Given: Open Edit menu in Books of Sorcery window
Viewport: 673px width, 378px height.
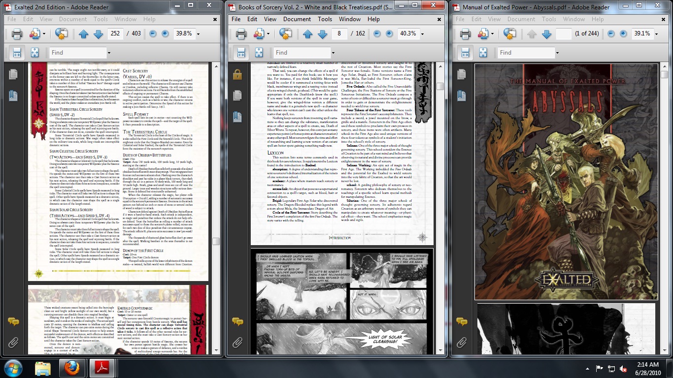Looking at the screenshot, I should coord(252,19).
